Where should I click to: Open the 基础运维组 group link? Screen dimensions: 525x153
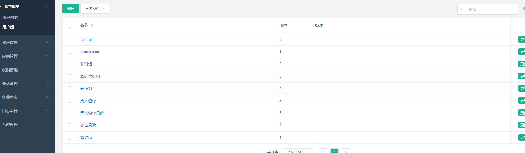tap(90, 76)
